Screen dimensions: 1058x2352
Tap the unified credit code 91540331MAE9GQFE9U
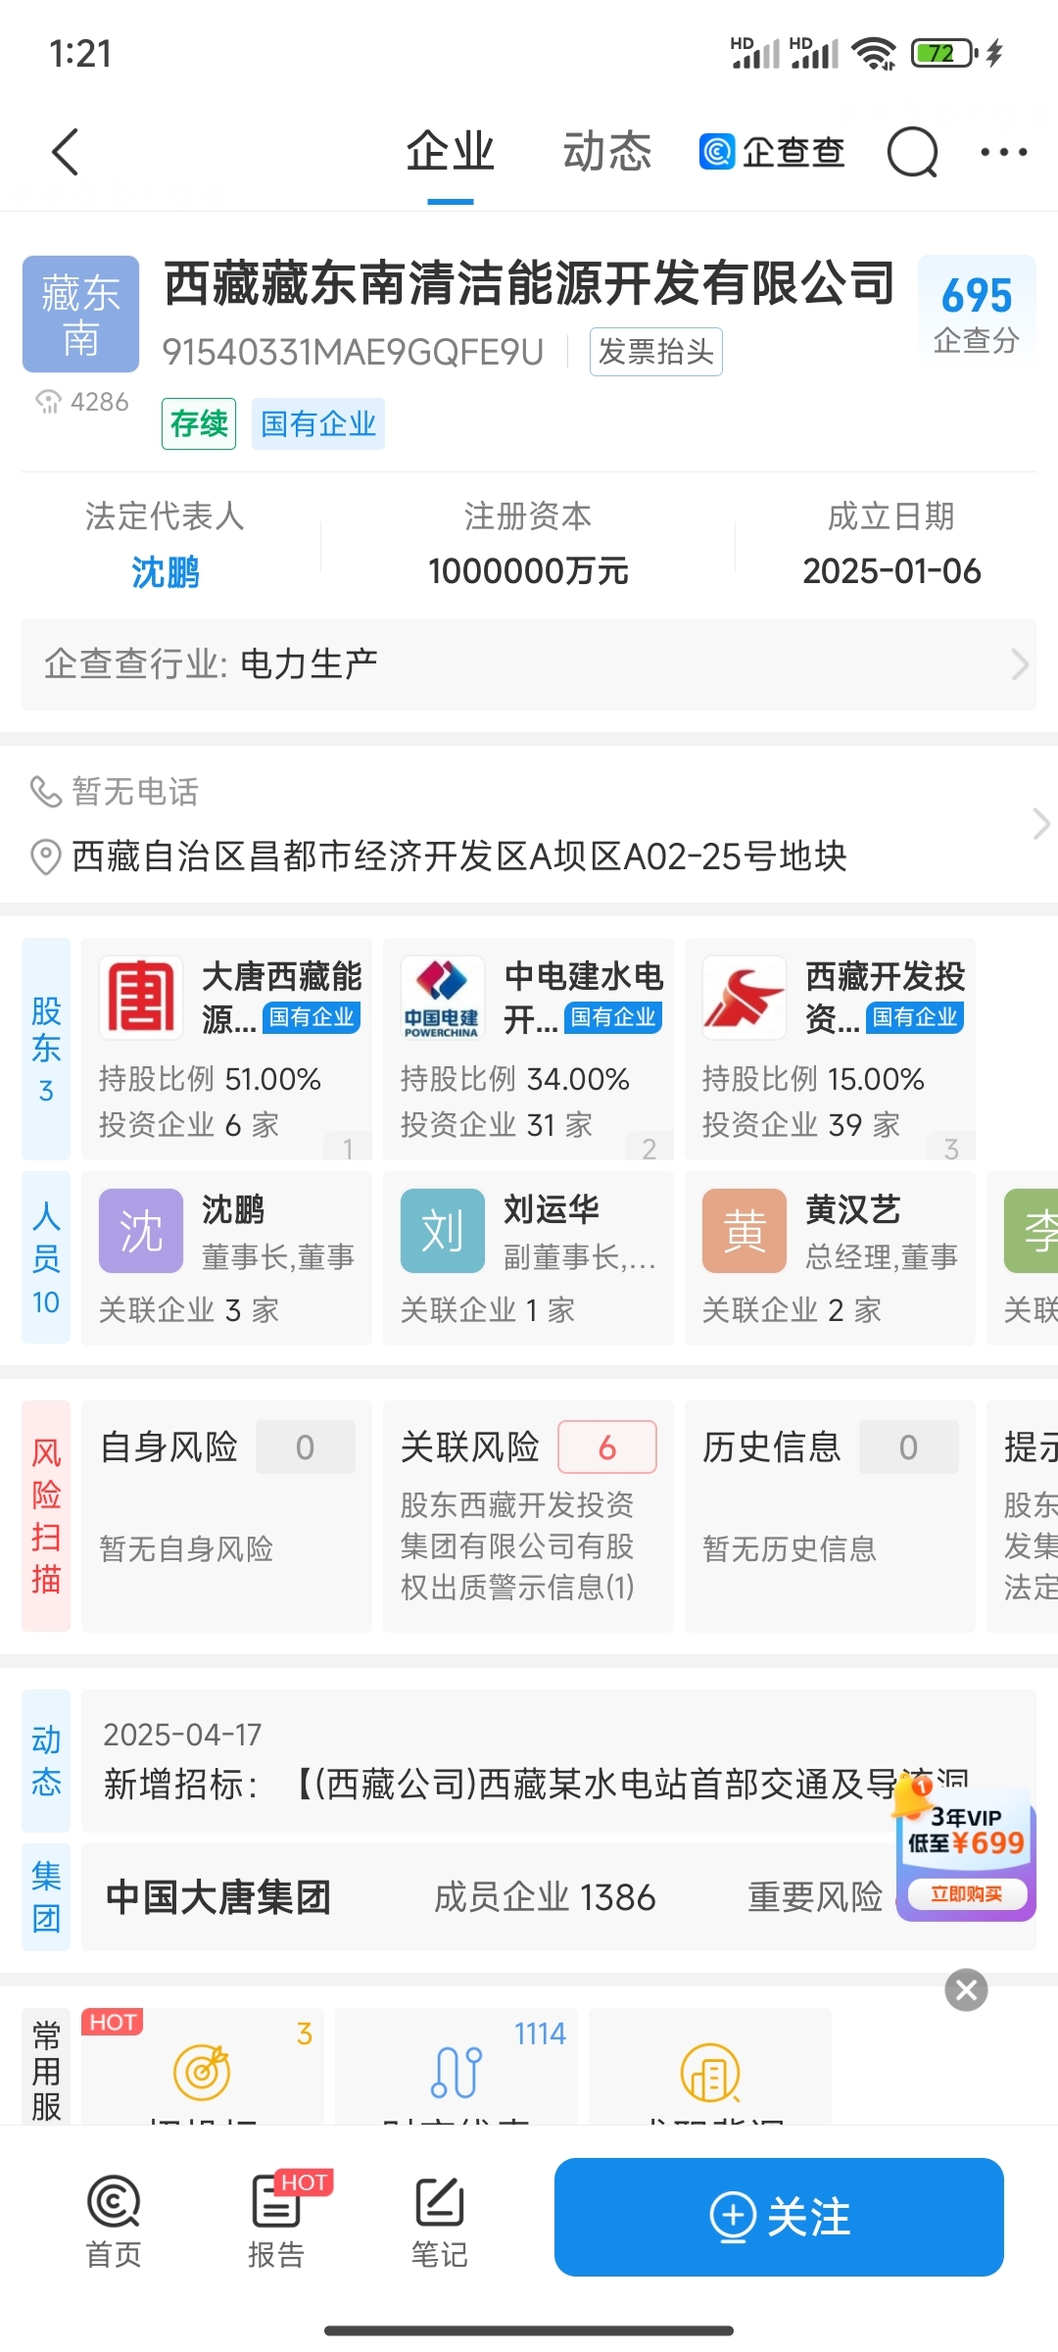click(x=353, y=352)
